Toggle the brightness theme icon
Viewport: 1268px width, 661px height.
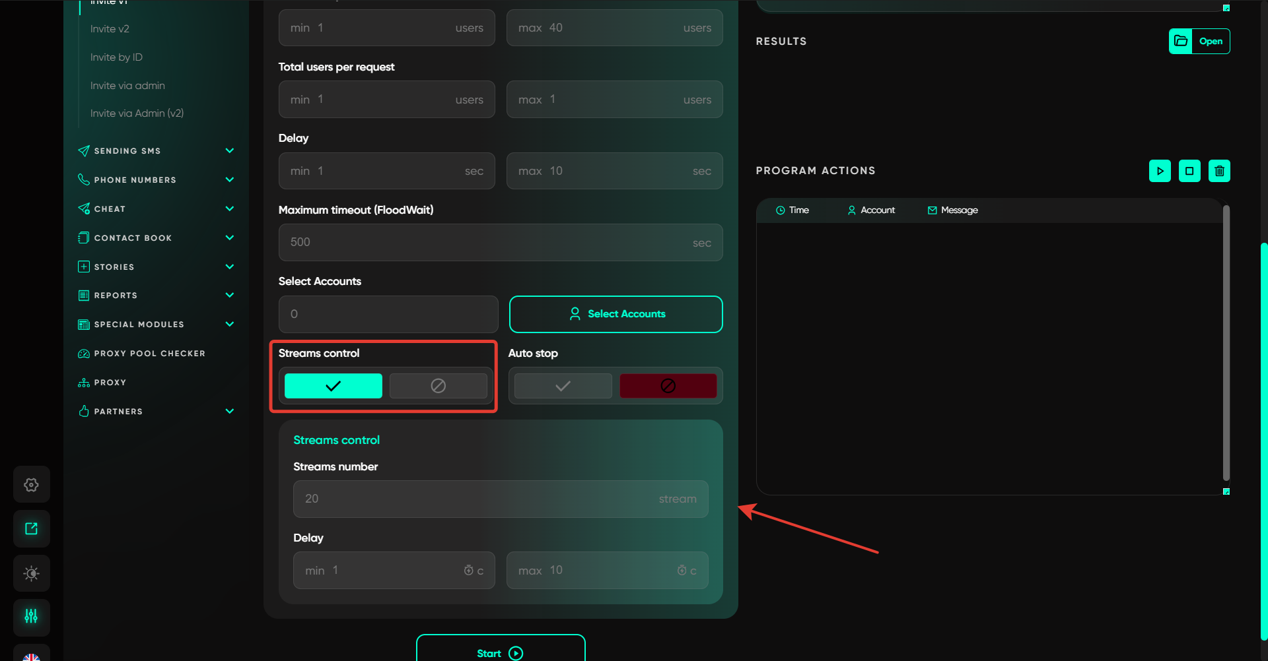click(x=31, y=573)
